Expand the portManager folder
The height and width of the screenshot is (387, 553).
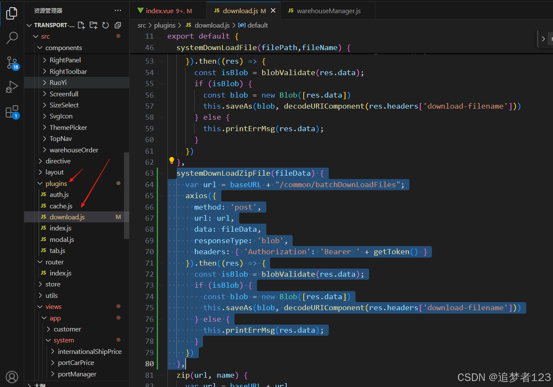click(x=77, y=374)
